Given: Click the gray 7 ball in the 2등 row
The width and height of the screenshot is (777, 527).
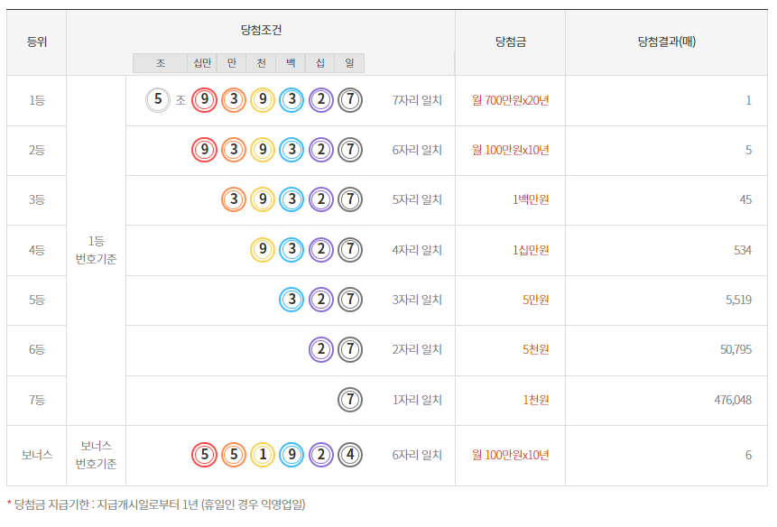Looking at the screenshot, I should 350,150.
